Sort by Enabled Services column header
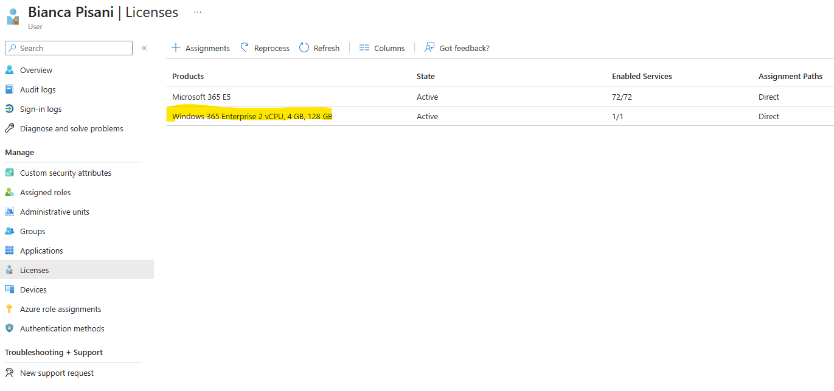 pos(642,76)
